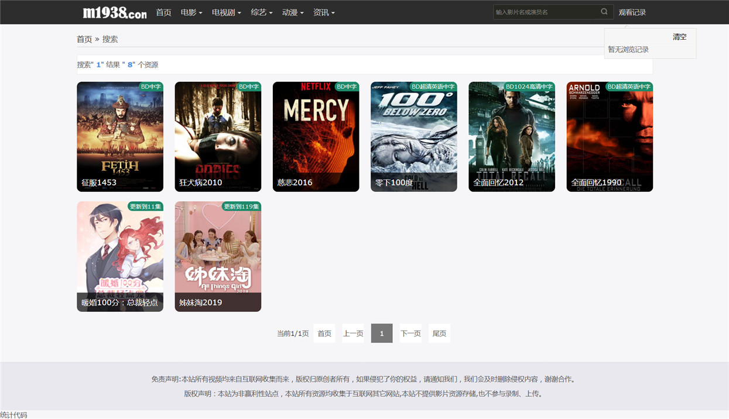Image resolution: width=729 pixels, height=419 pixels.
Task: Click the 暂无浏览记录 text in history panel
Action: tap(628, 50)
